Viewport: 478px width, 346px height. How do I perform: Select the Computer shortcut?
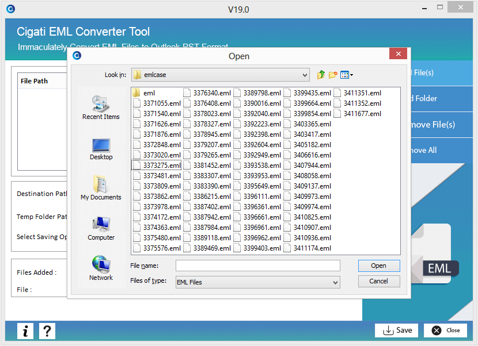point(101,229)
